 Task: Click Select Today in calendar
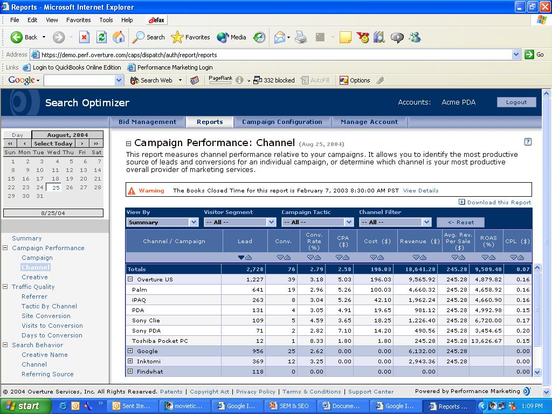pos(53,143)
